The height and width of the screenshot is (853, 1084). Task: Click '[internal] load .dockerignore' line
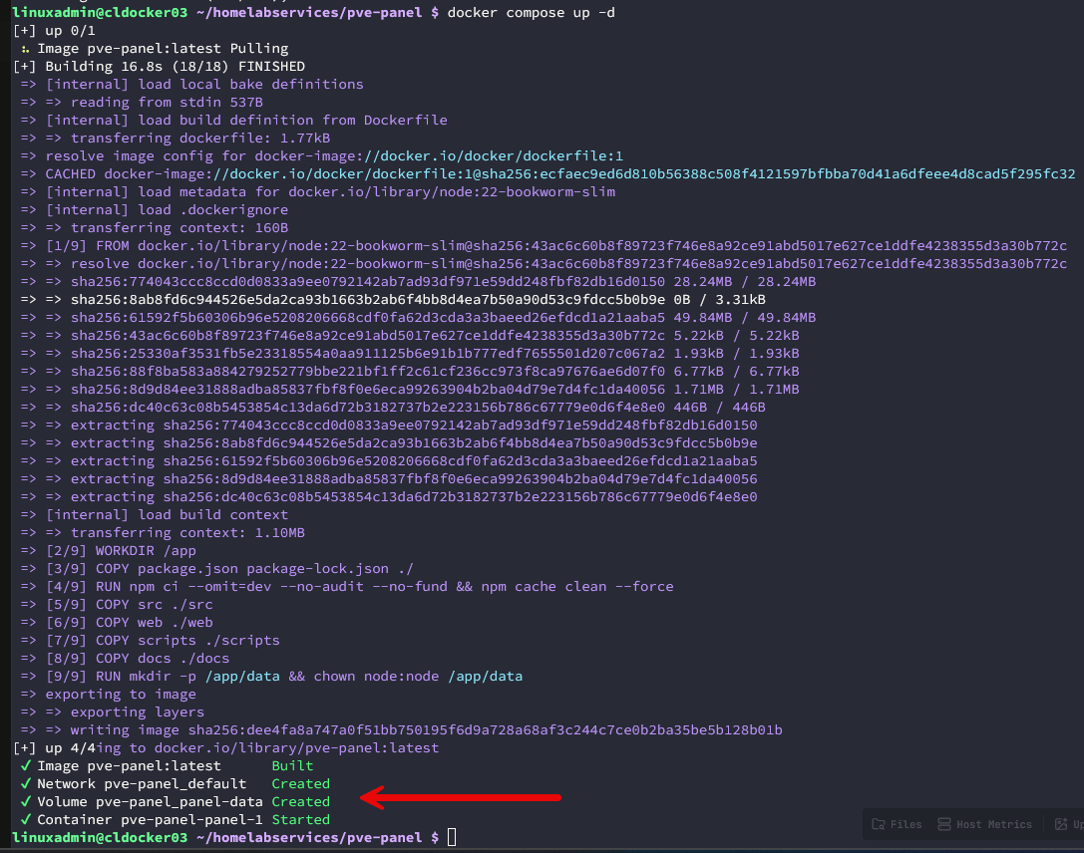click(155, 210)
